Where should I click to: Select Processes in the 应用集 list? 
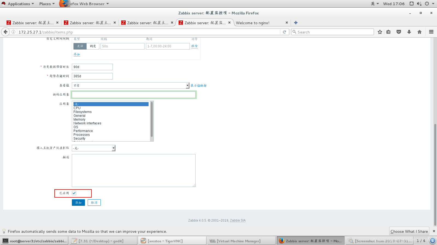pos(111,135)
